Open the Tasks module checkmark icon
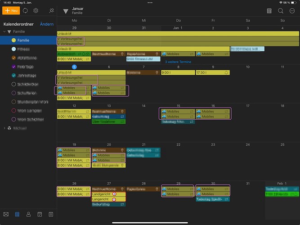This screenshot has height=225, width=300. [40, 214]
